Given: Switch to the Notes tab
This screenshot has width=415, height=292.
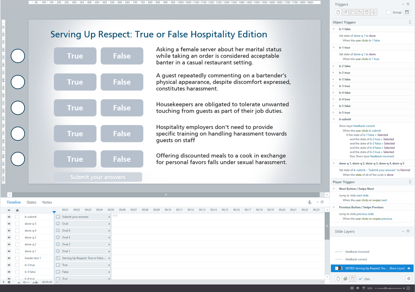Looking at the screenshot, I should pyautogui.click(x=47, y=202).
